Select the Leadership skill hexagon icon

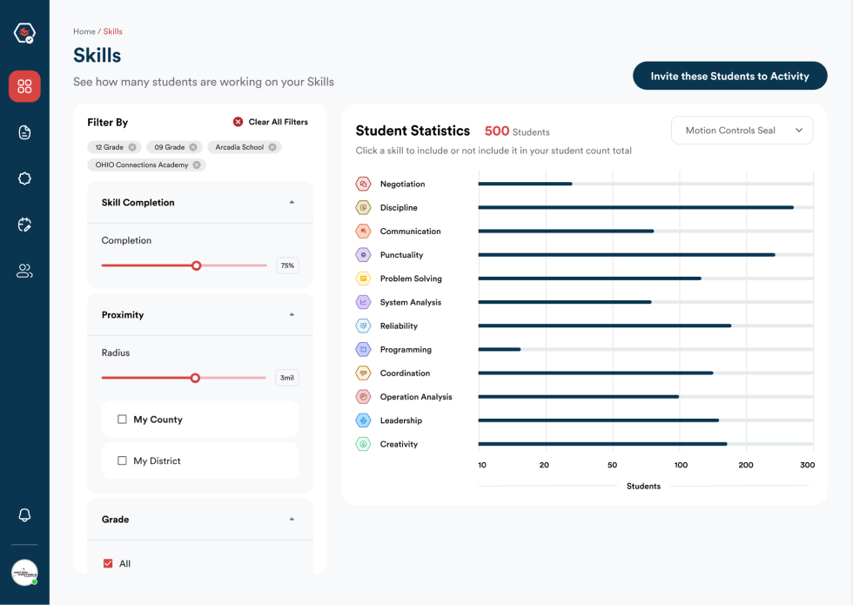(x=363, y=420)
